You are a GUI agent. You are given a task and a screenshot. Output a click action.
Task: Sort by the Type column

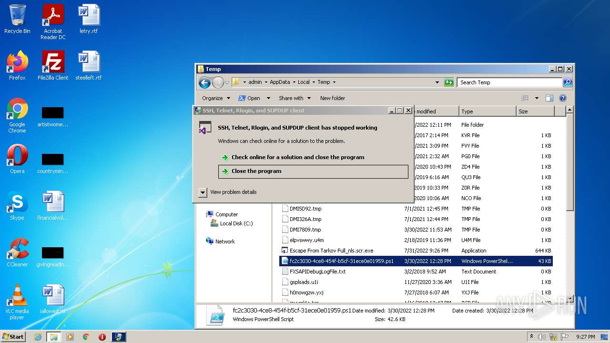point(488,111)
